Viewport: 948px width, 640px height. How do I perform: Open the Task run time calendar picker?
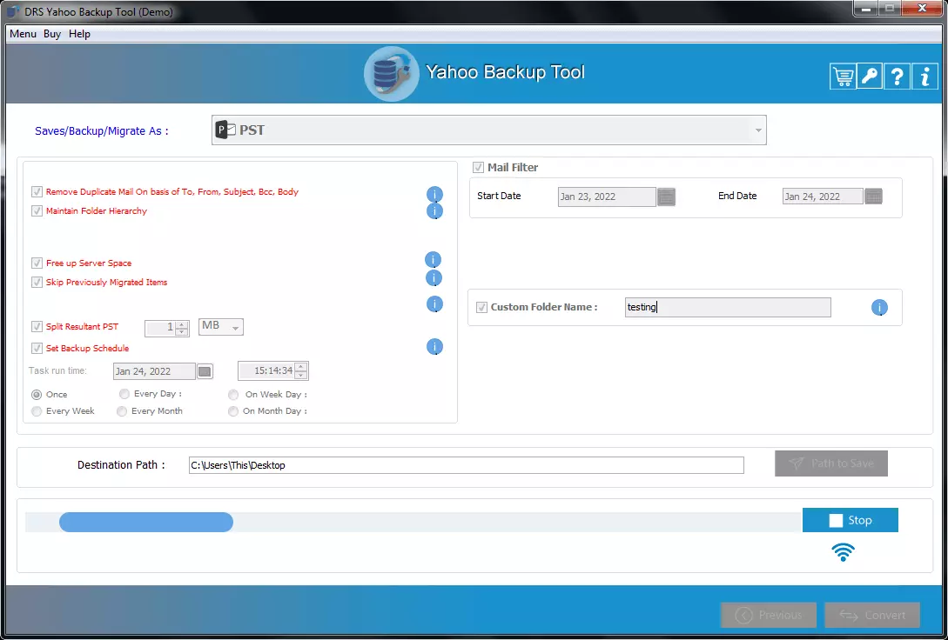[x=205, y=370]
